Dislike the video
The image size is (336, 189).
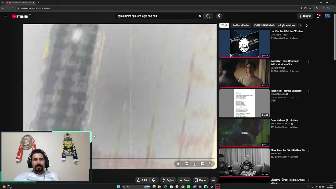pos(154,180)
